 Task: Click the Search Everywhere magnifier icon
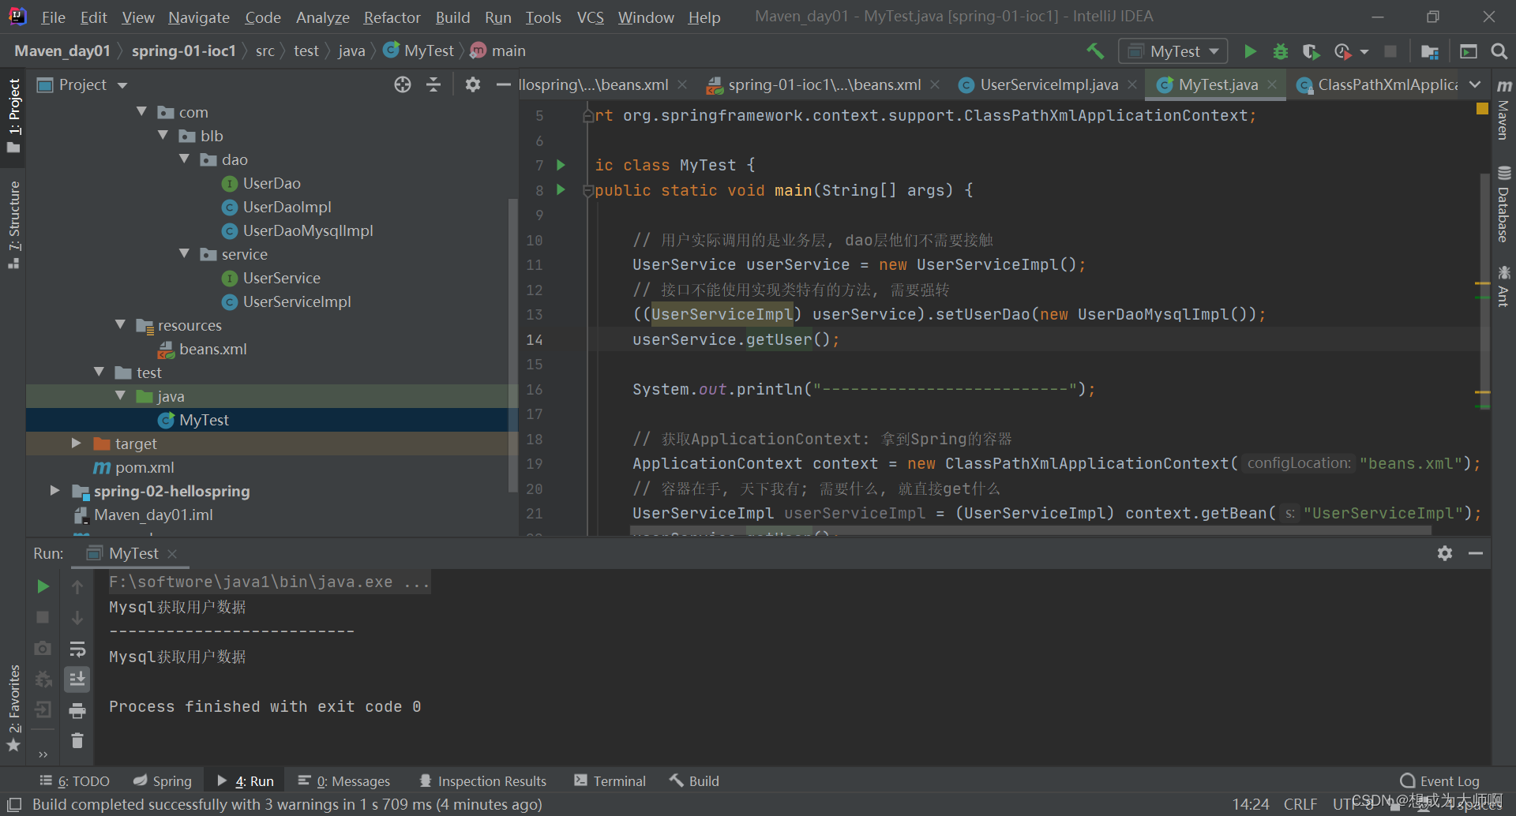coord(1499,51)
